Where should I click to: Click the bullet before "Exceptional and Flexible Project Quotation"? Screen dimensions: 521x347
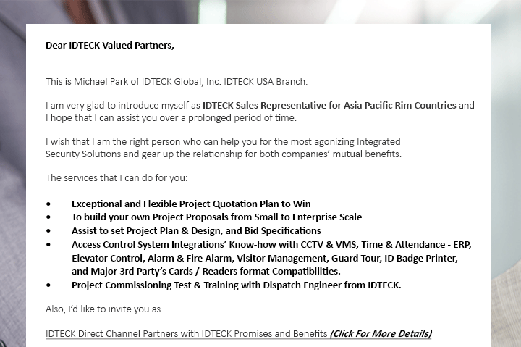click(49, 204)
